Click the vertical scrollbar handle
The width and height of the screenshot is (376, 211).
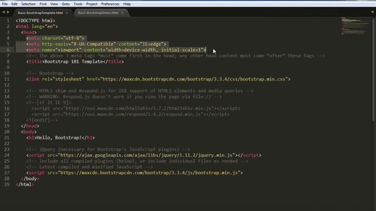(x=374, y=69)
